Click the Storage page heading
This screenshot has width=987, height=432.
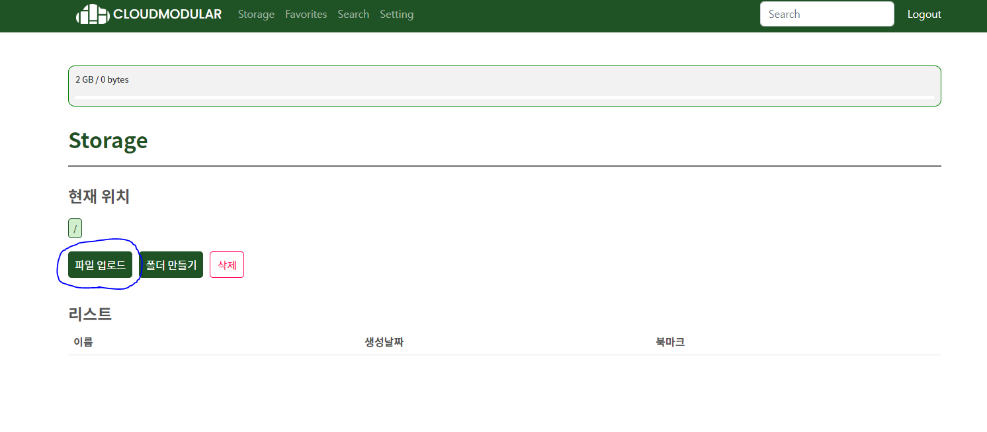pos(108,140)
